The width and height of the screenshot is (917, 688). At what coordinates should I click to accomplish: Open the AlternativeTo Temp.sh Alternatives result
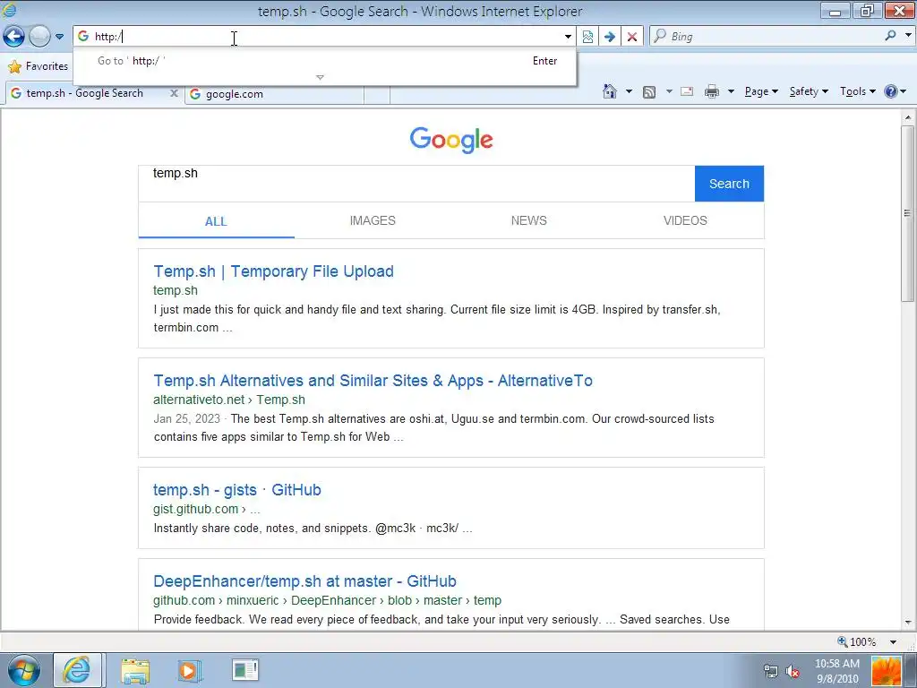(373, 381)
